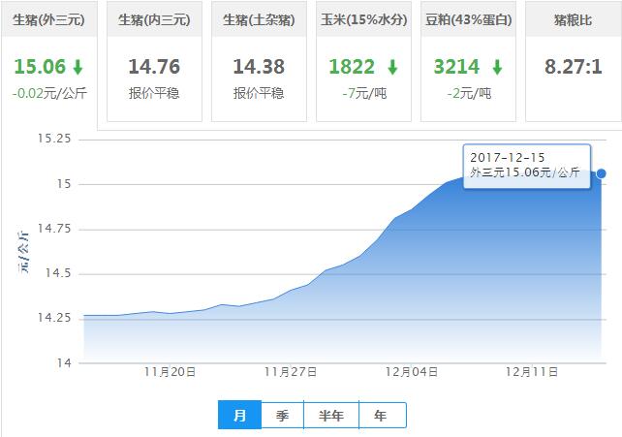Click the 15.25 y-axis label
The height and width of the screenshot is (437, 622).
pyautogui.click(x=54, y=139)
